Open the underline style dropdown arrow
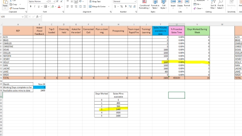Image resolution: width=242 pixels, height=136 pixels. (x=42, y=6)
